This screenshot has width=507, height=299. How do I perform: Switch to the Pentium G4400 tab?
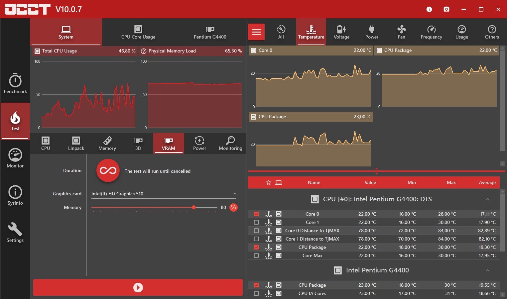tap(210, 32)
